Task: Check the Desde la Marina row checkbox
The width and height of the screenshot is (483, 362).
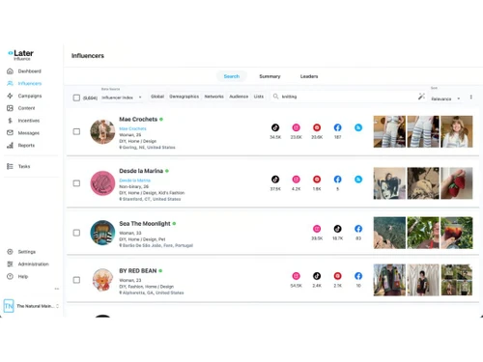Action: tap(76, 183)
